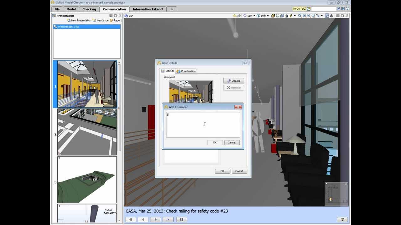The height and width of the screenshot is (225, 401).
Task: Click the layers stack icon in 3D toolbar
Action: point(331,16)
